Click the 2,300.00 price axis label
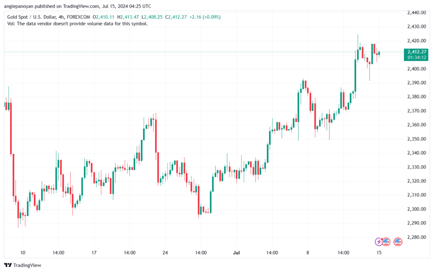The height and width of the screenshot is (272, 434). 416,209
